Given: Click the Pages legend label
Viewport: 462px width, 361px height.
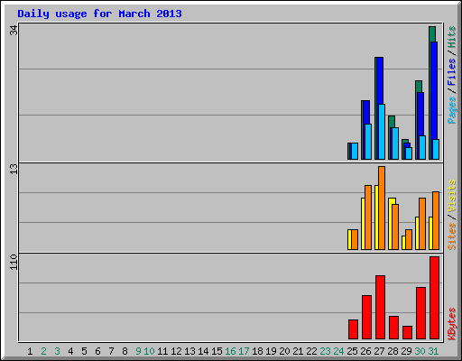Looking at the screenshot, I should 451,110.
